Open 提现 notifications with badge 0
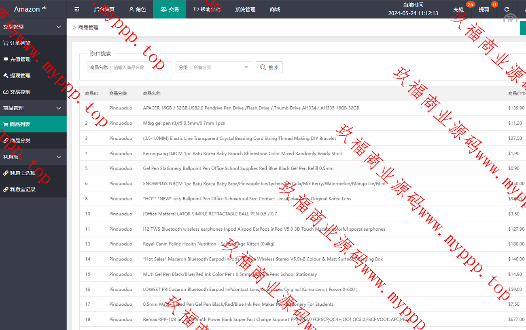The height and width of the screenshot is (330, 526). click(x=484, y=9)
